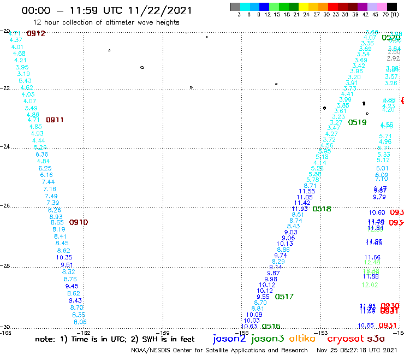404x355 pixels.
Task: Click the gray swatch in the color legend
Action: click(235, 7)
